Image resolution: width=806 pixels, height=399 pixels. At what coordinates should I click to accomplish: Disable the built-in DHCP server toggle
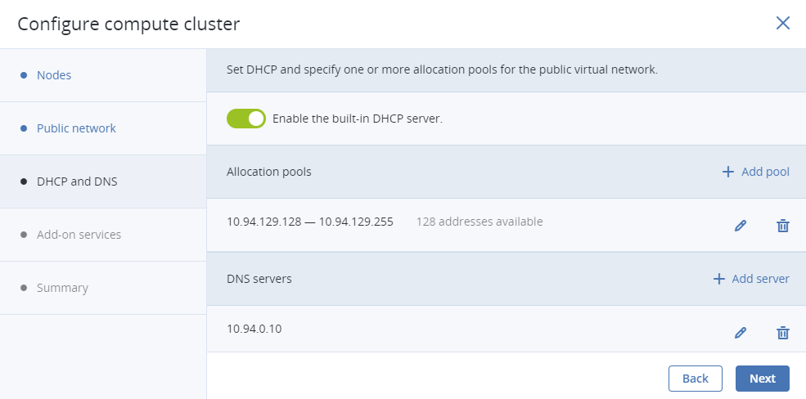(246, 119)
